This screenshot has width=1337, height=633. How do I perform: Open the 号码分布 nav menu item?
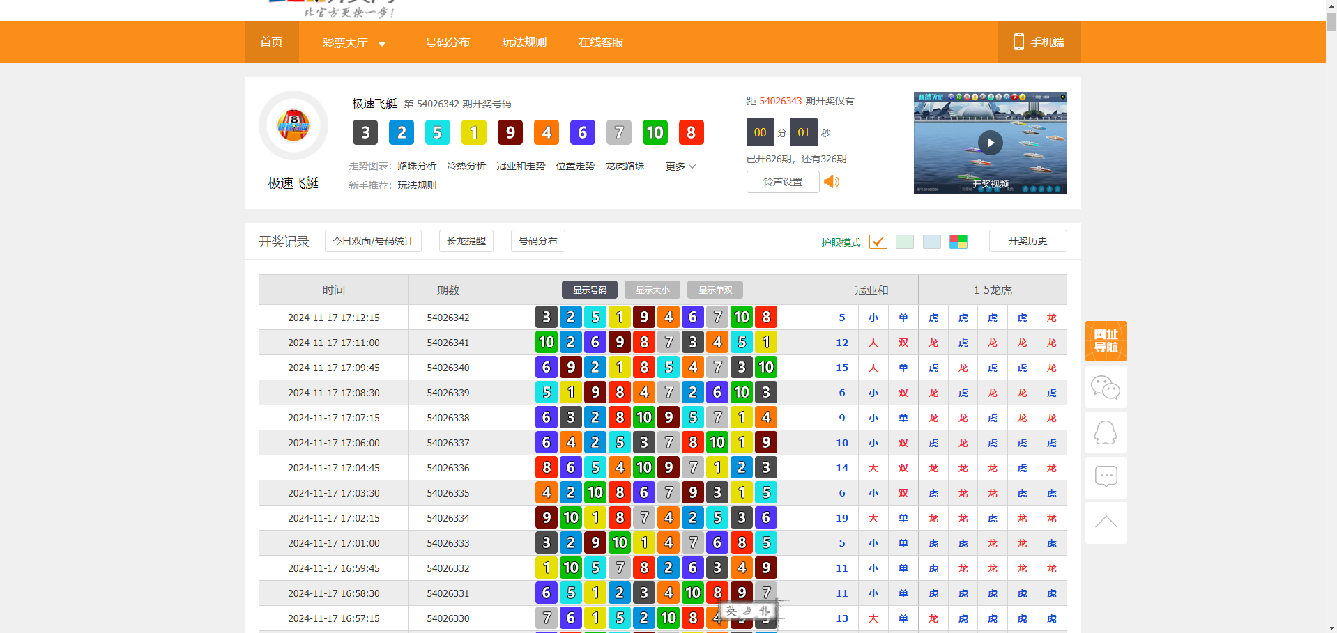pos(448,42)
